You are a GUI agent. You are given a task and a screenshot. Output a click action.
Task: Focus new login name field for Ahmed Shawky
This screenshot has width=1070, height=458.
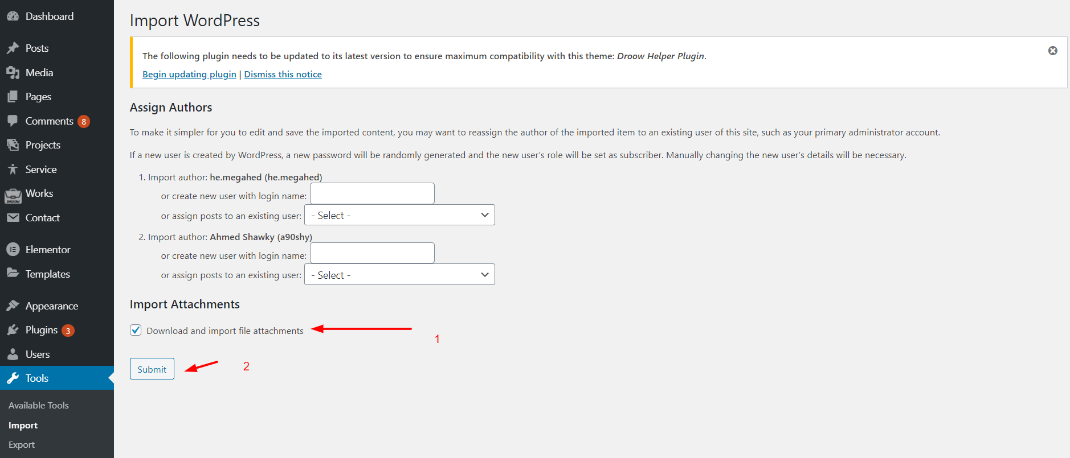tap(372, 253)
